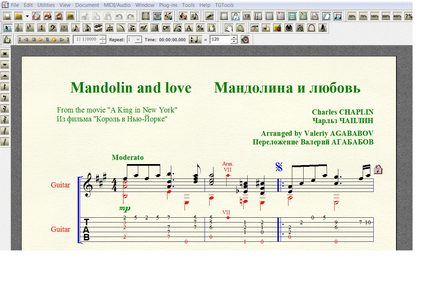Select the Repeat tool

[154, 28]
